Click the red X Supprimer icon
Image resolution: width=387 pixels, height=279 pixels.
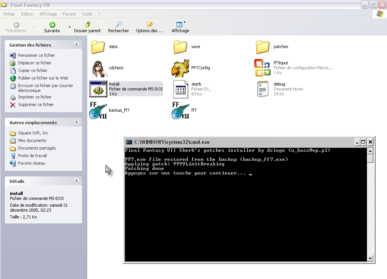pyautogui.click(x=13, y=105)
